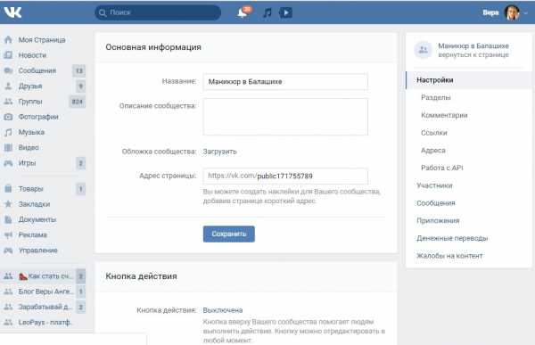Viewport: 535px width, 345px height.
Task: Click вернуться к странице link
Action: (473, 55)
